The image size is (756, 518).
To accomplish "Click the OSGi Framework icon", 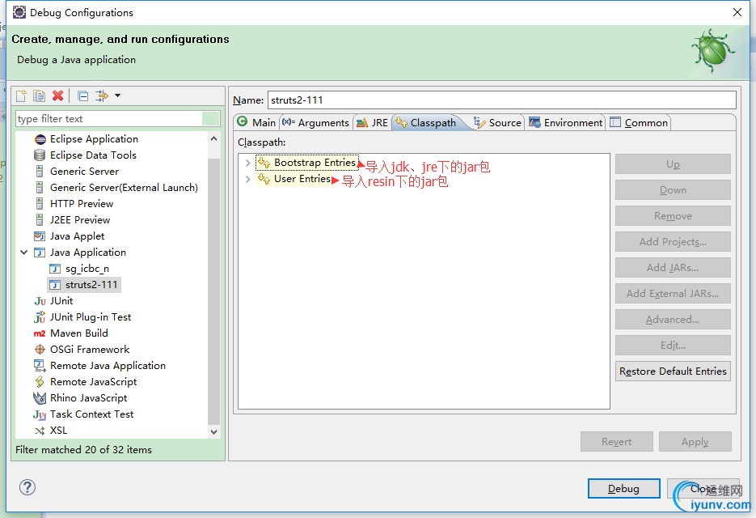I will point(40,350).
